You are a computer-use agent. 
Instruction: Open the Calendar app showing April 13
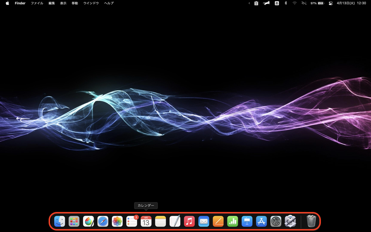tap(146, 221)
